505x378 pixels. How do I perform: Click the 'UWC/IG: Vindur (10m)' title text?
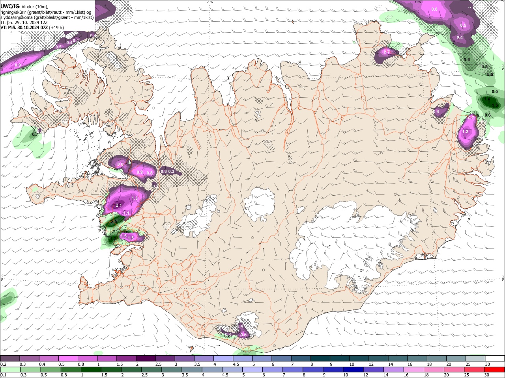tap(24, 7)
